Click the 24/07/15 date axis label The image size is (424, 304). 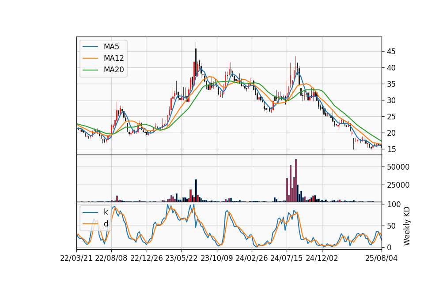287,258
